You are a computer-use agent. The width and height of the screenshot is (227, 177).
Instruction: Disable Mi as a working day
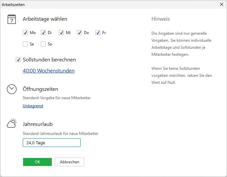[62, 33]
